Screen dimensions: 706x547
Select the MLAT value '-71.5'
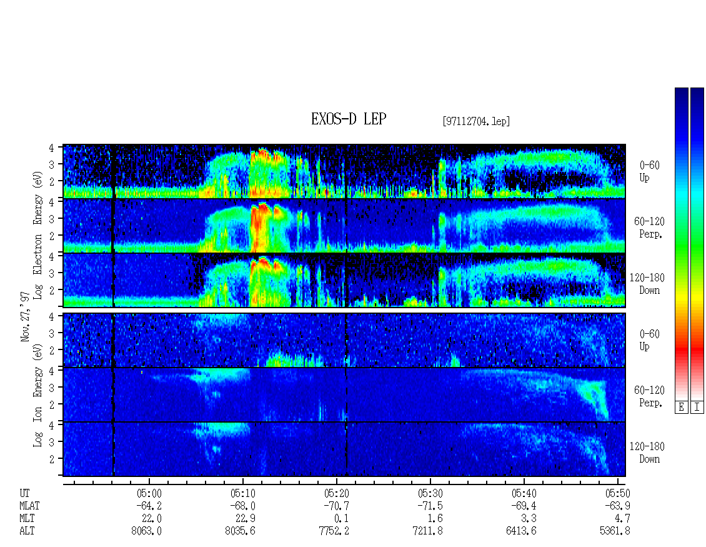[x=430, y=506]
